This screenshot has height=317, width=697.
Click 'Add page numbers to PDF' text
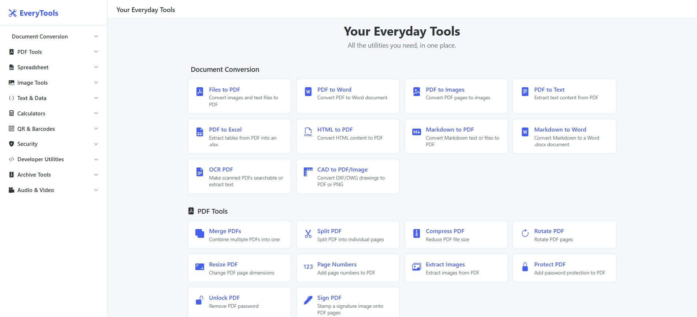pos(346,273)
